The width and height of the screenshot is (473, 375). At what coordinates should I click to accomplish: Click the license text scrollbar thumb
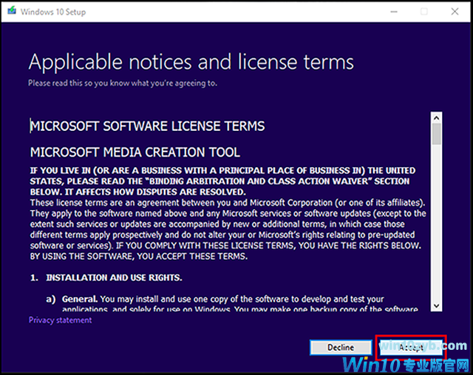[436, 134]
